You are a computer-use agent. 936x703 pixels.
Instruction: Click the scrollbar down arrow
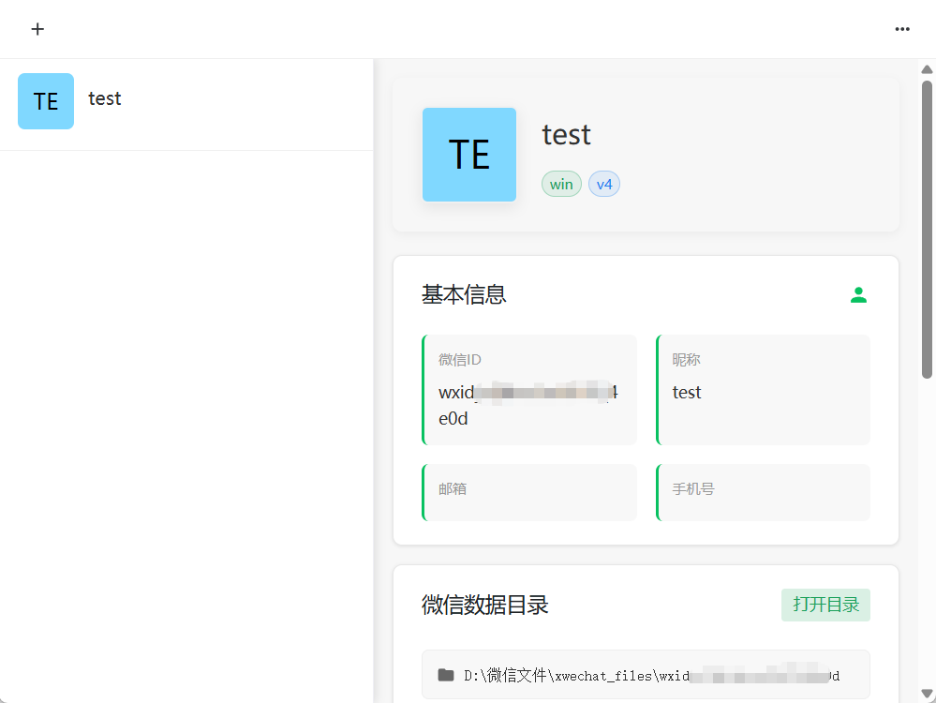pyautogui.click(x=927, y=694)
